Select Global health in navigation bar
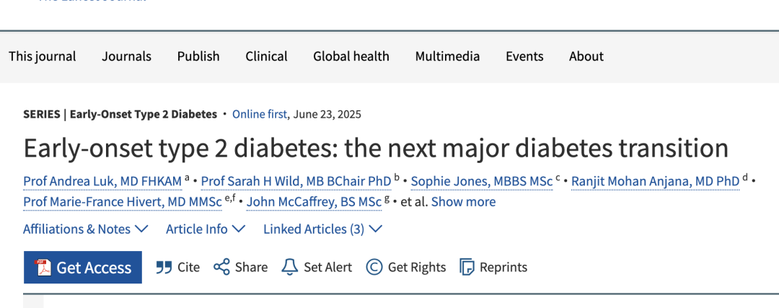This screenshot has height=308, width=779. click(x=351, y=56)
